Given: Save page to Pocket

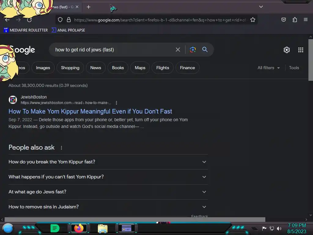Looking at the screenshot, I should [284, 20].
